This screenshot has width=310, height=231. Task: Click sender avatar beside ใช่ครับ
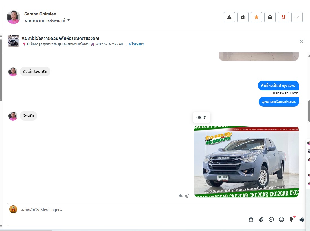[x=13, y=116]
